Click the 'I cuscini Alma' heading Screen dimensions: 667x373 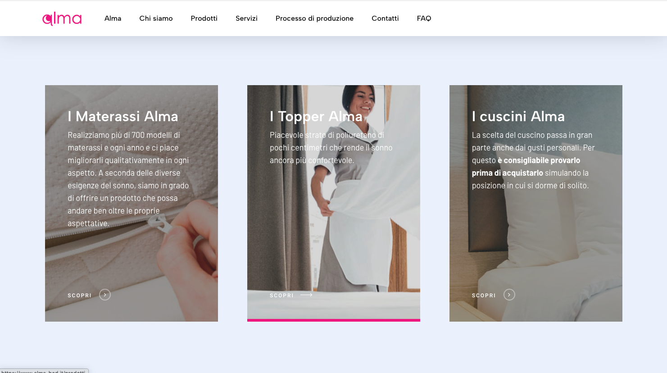(518, 117)
